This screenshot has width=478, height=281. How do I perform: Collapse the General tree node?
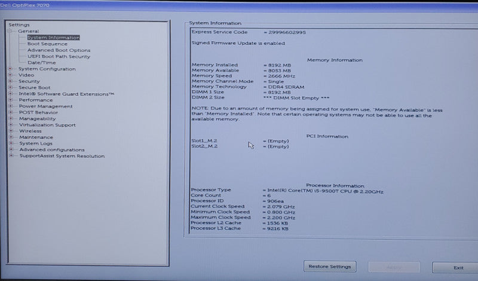point(10,31)
